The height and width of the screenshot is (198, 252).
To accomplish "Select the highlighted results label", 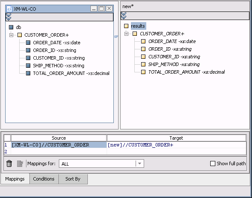I will tap(139, 26).
